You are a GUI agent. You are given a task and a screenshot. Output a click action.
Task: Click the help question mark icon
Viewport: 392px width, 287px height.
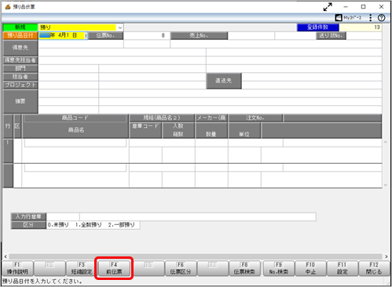pos(381,18)
